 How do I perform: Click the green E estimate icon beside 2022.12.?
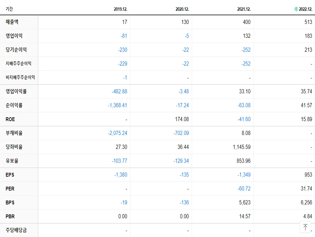click(x=296, y=9)
